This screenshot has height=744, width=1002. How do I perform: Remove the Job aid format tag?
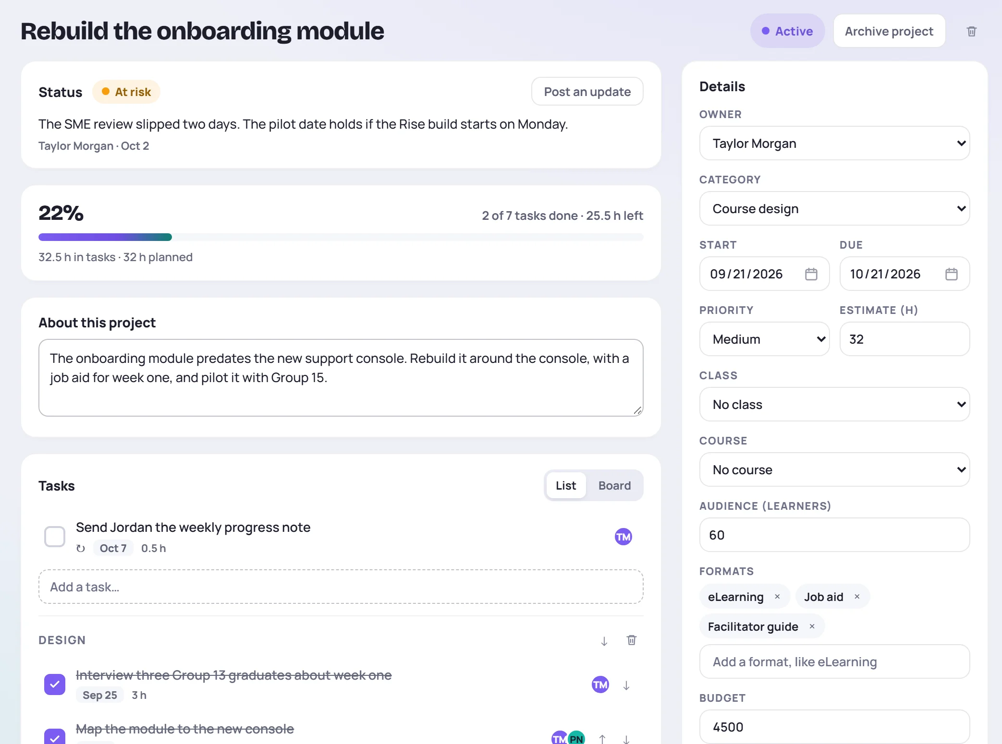pos(857,597)
